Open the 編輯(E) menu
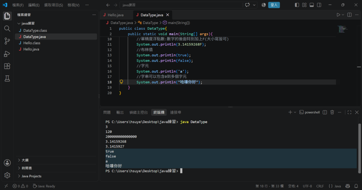Image resolution: width=362 pixels, height=190 pixels. tap(34, 5)
